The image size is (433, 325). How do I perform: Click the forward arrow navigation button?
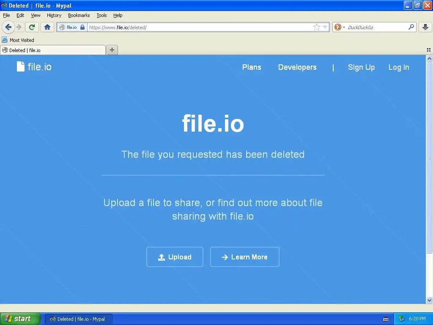click(19, 27)
